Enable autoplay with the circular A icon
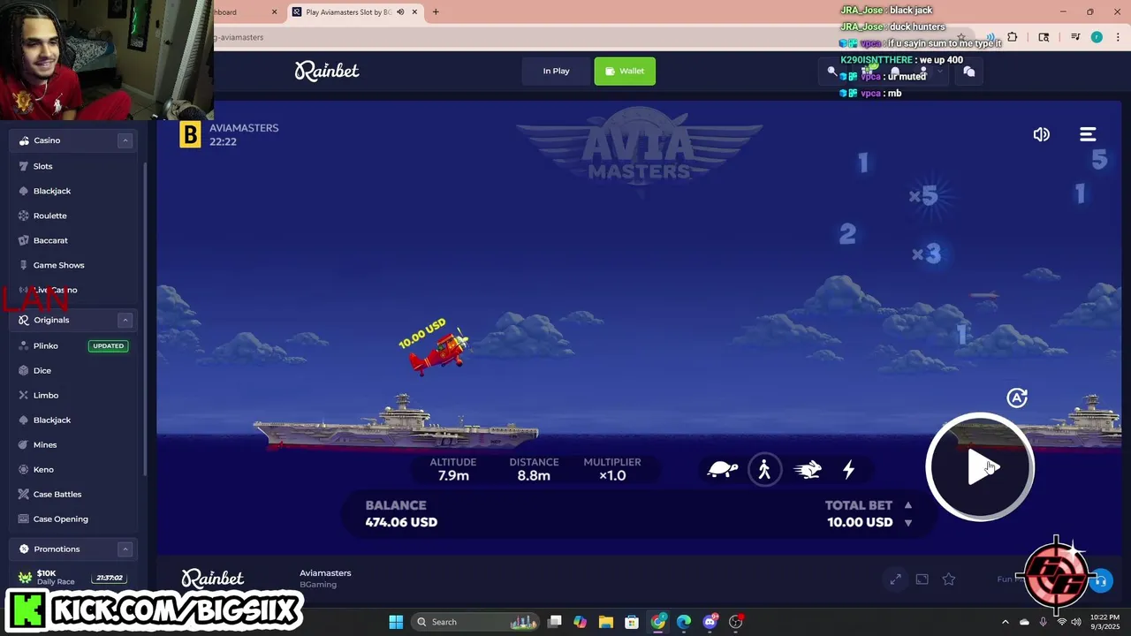The width and height of the screenshot is (1131, 636). coord(1017,397)
